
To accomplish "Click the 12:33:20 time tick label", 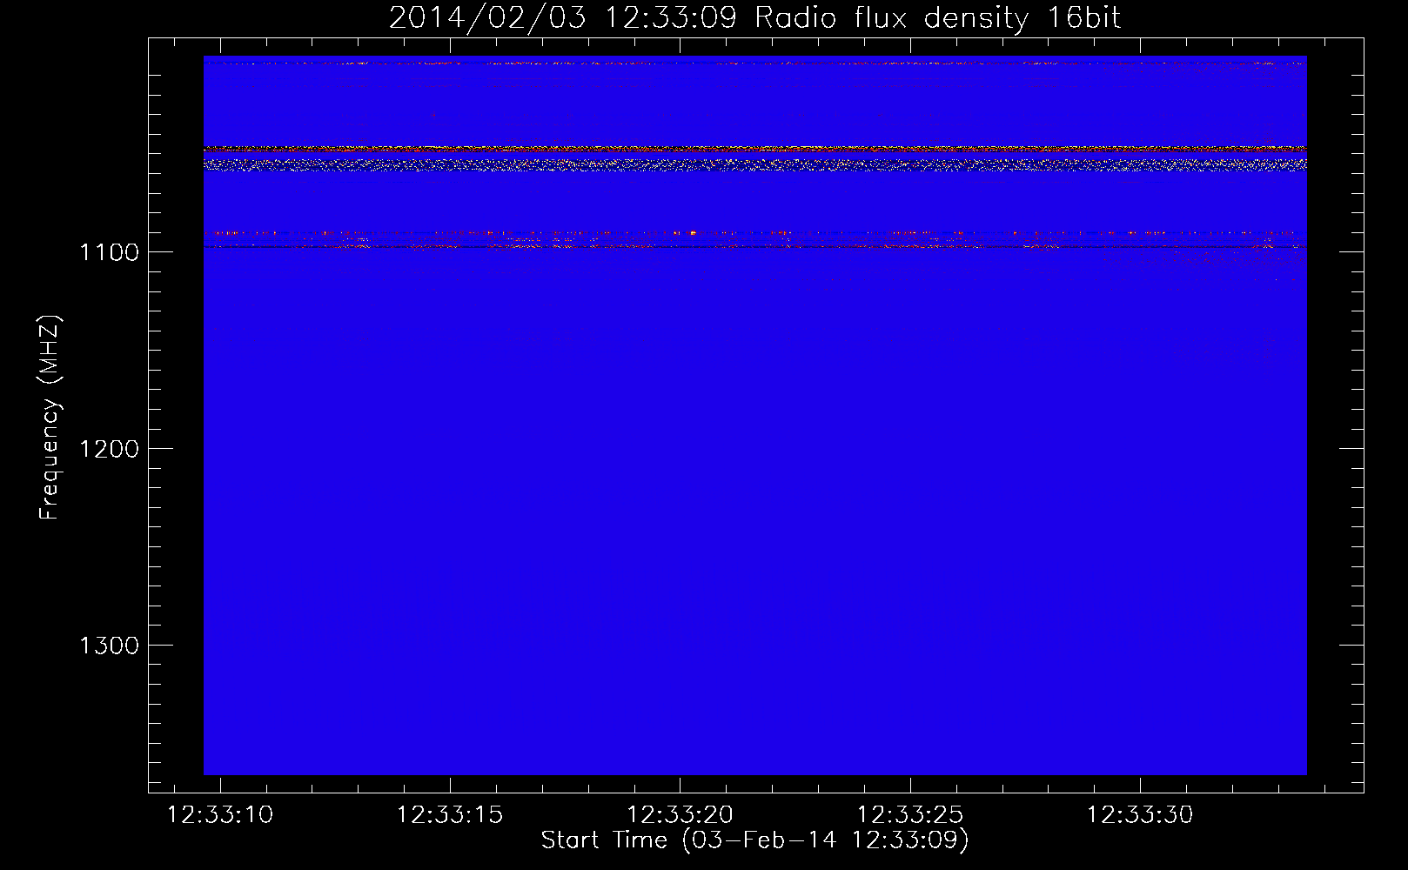I will [680, 815].
